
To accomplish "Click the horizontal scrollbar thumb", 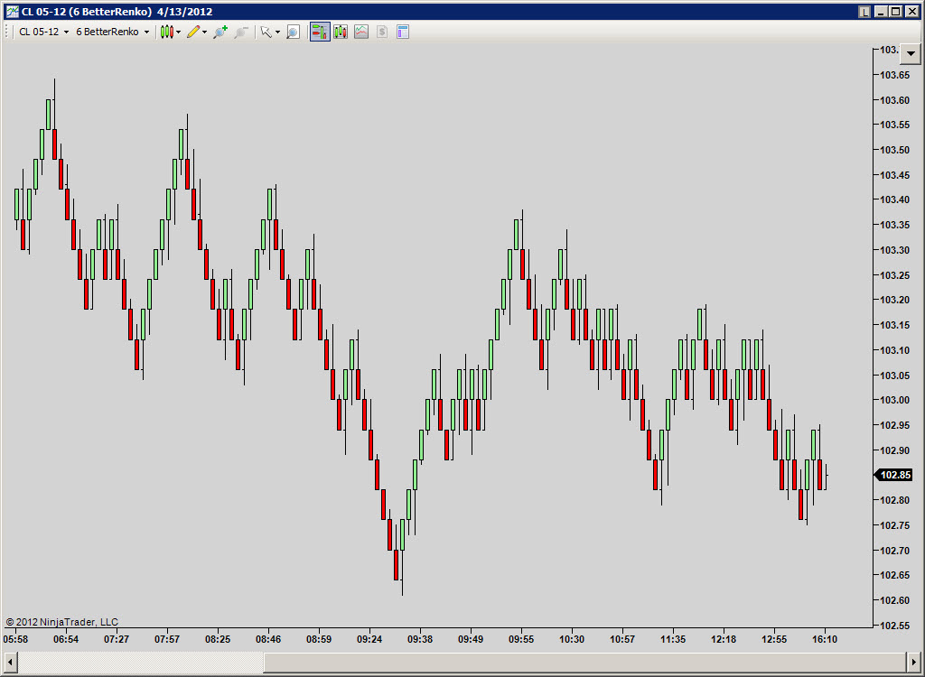I will coord(584,661).
